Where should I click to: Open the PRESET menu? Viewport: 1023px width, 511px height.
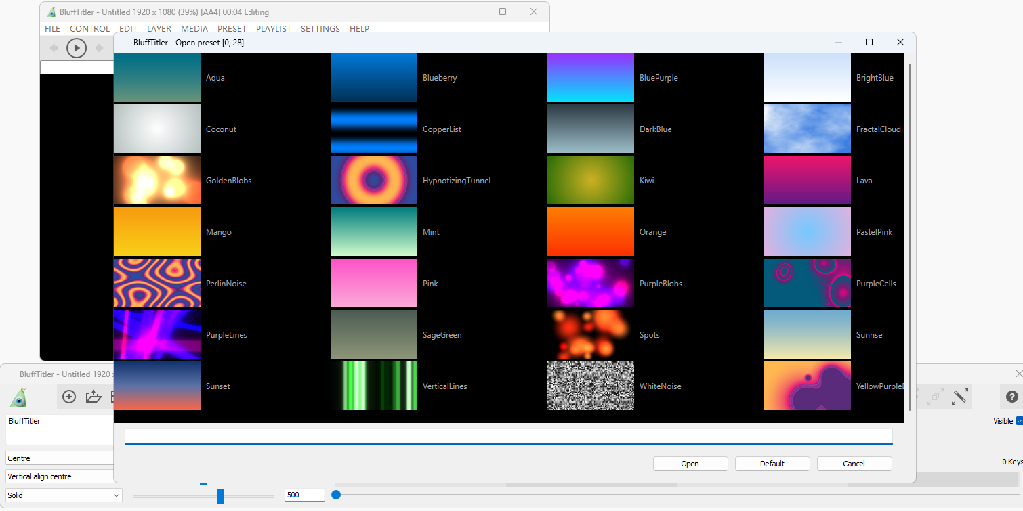tap(232, 29)
